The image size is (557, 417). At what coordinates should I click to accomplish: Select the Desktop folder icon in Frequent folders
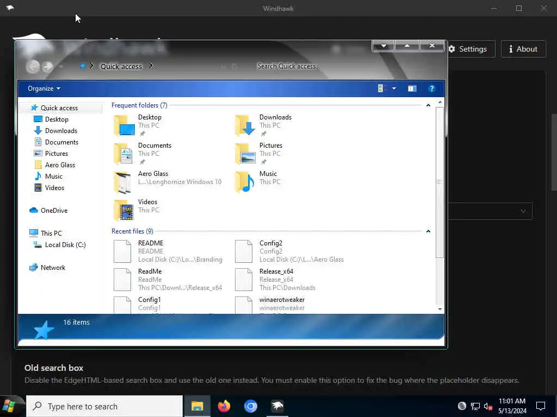[123, 125]
